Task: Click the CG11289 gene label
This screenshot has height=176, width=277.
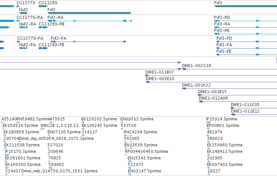Action: (x=48, y=3)
